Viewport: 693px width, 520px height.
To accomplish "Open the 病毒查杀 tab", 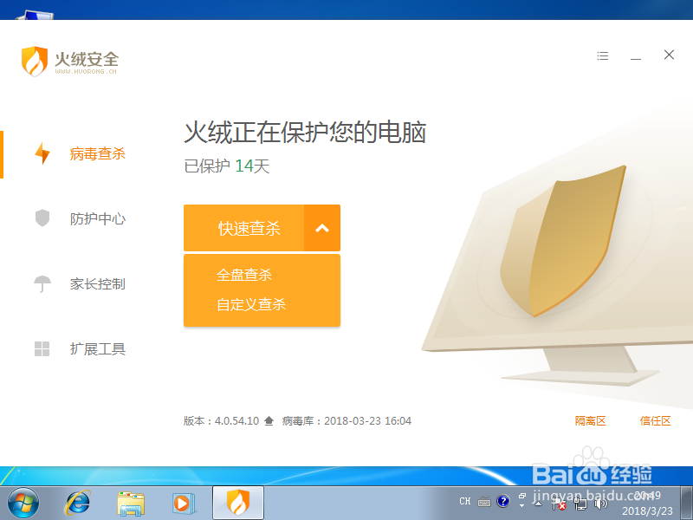I will coord(98,154).
